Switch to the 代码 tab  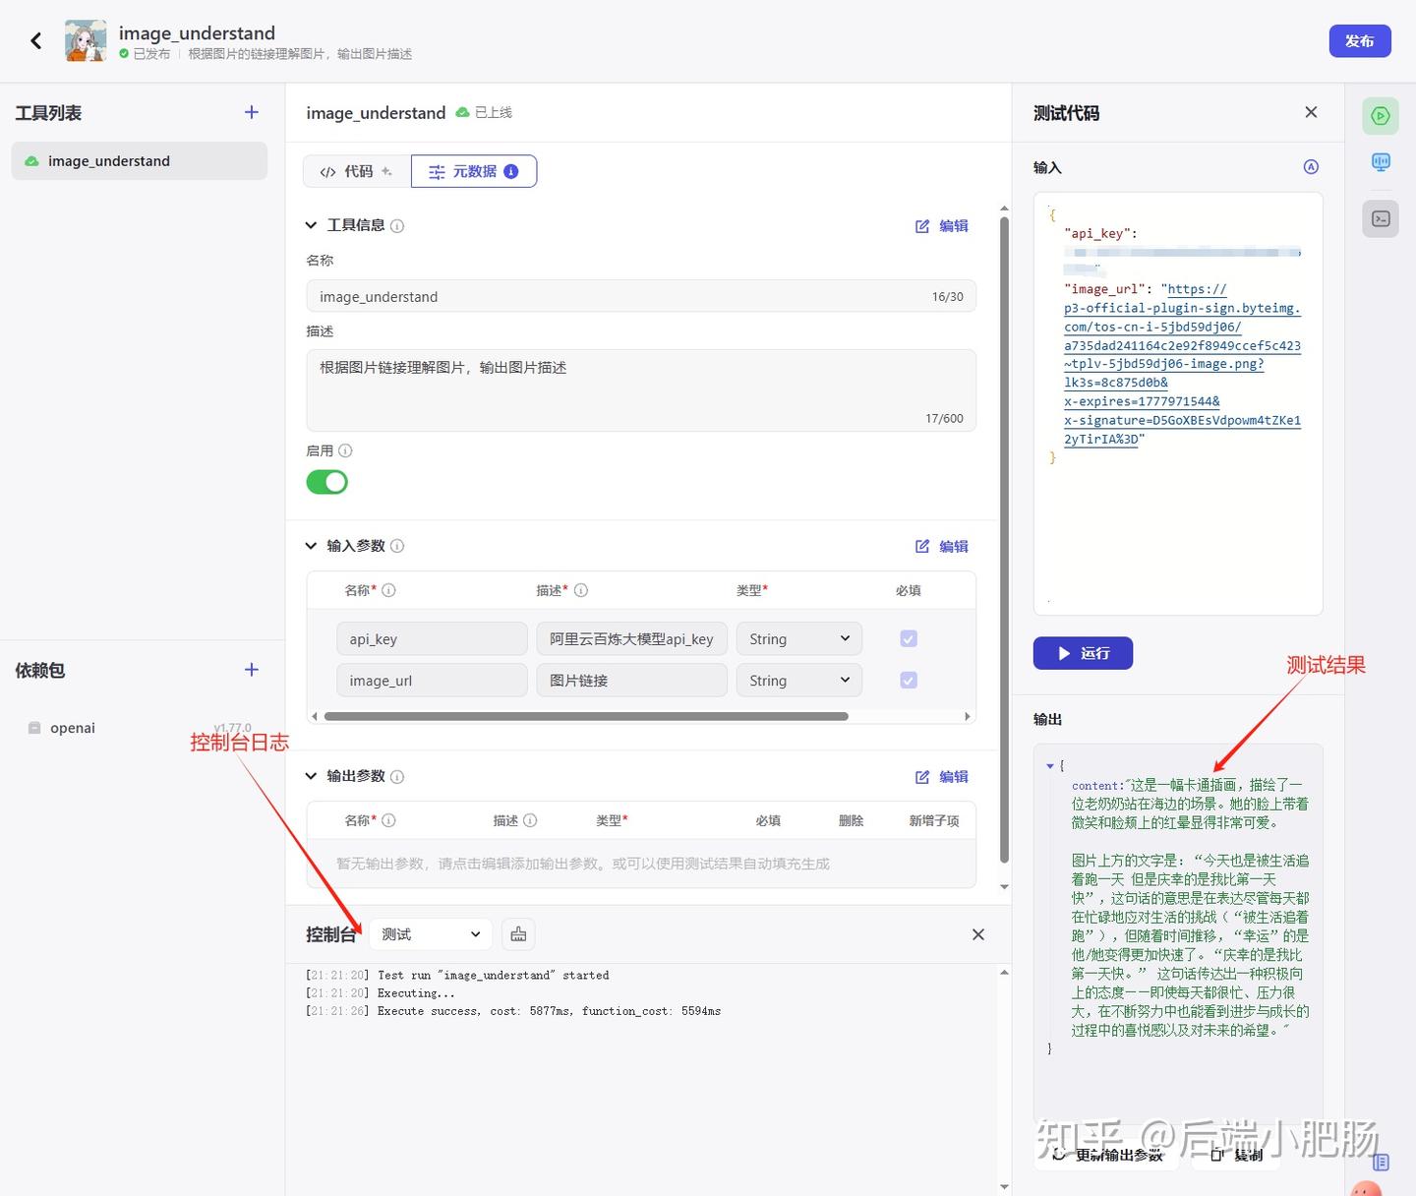click(x=357, y=171)
